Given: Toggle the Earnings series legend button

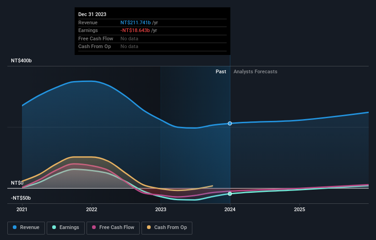Looking at the screenshot, I should point(65,228).
